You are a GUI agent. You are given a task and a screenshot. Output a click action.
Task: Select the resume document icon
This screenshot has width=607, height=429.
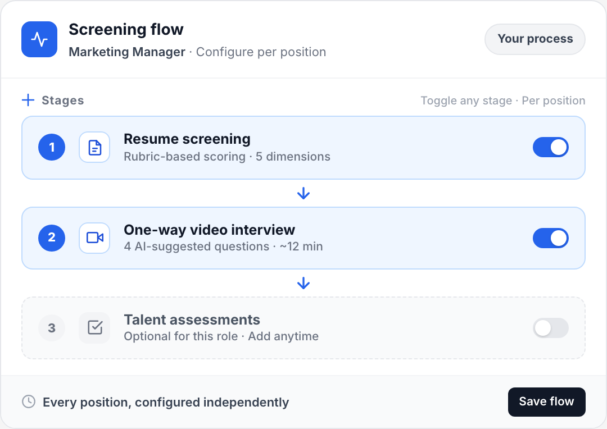click(x=94, y=147)
